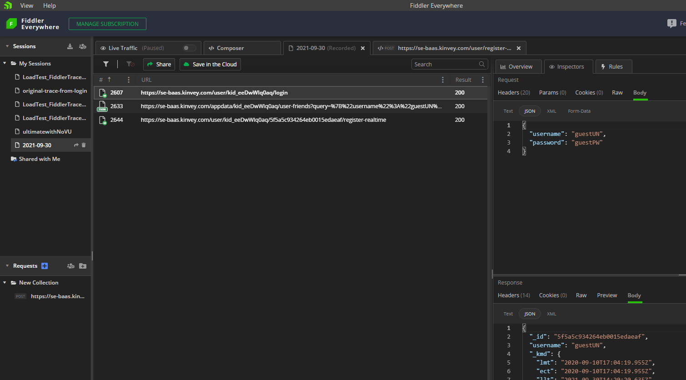Open request Headers (20) tab
The image size is (686, 380).
(514, 93)
